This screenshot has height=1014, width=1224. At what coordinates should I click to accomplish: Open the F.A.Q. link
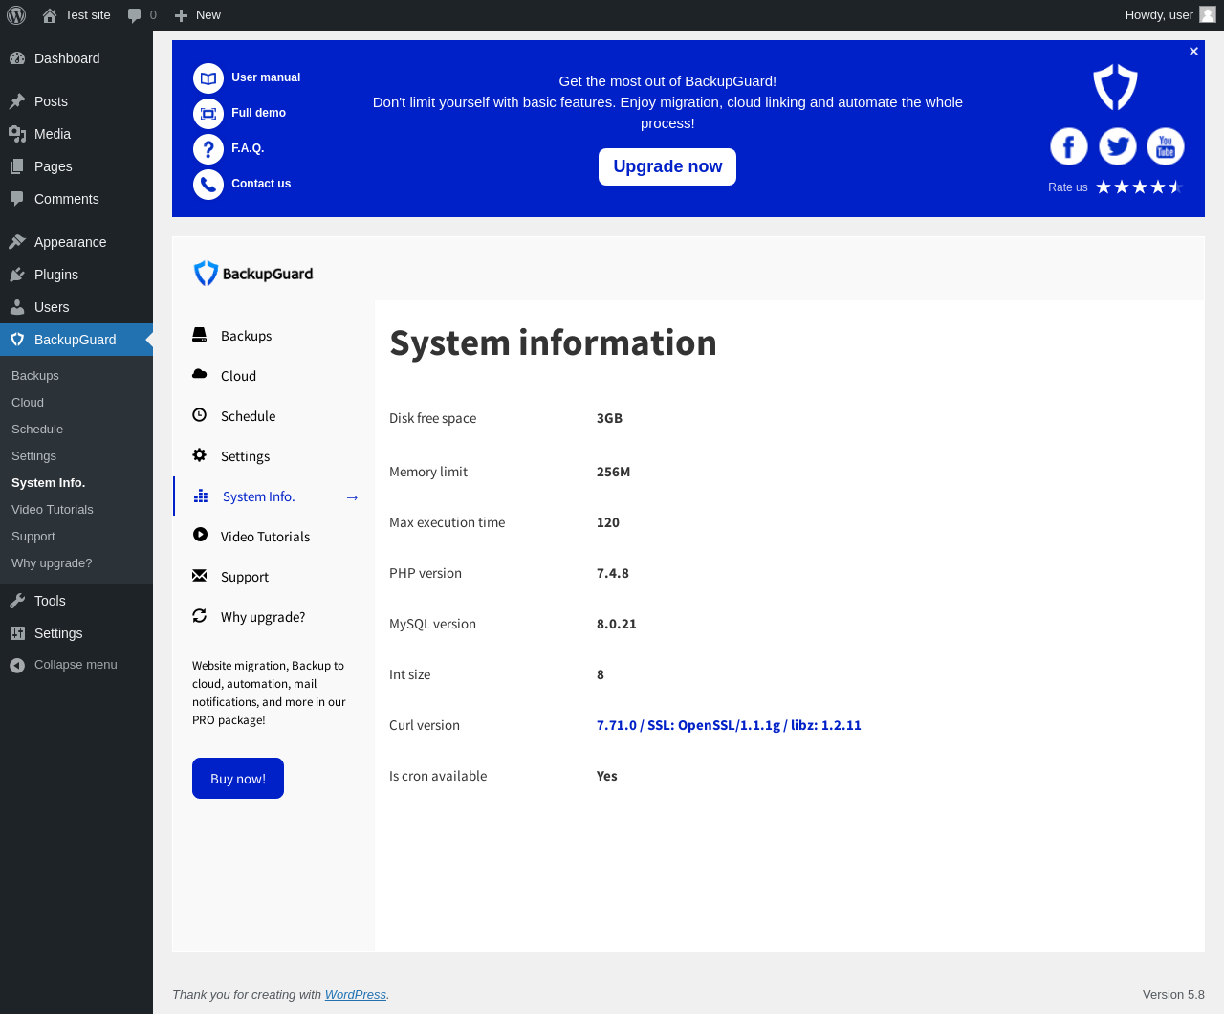click(248, 148)
